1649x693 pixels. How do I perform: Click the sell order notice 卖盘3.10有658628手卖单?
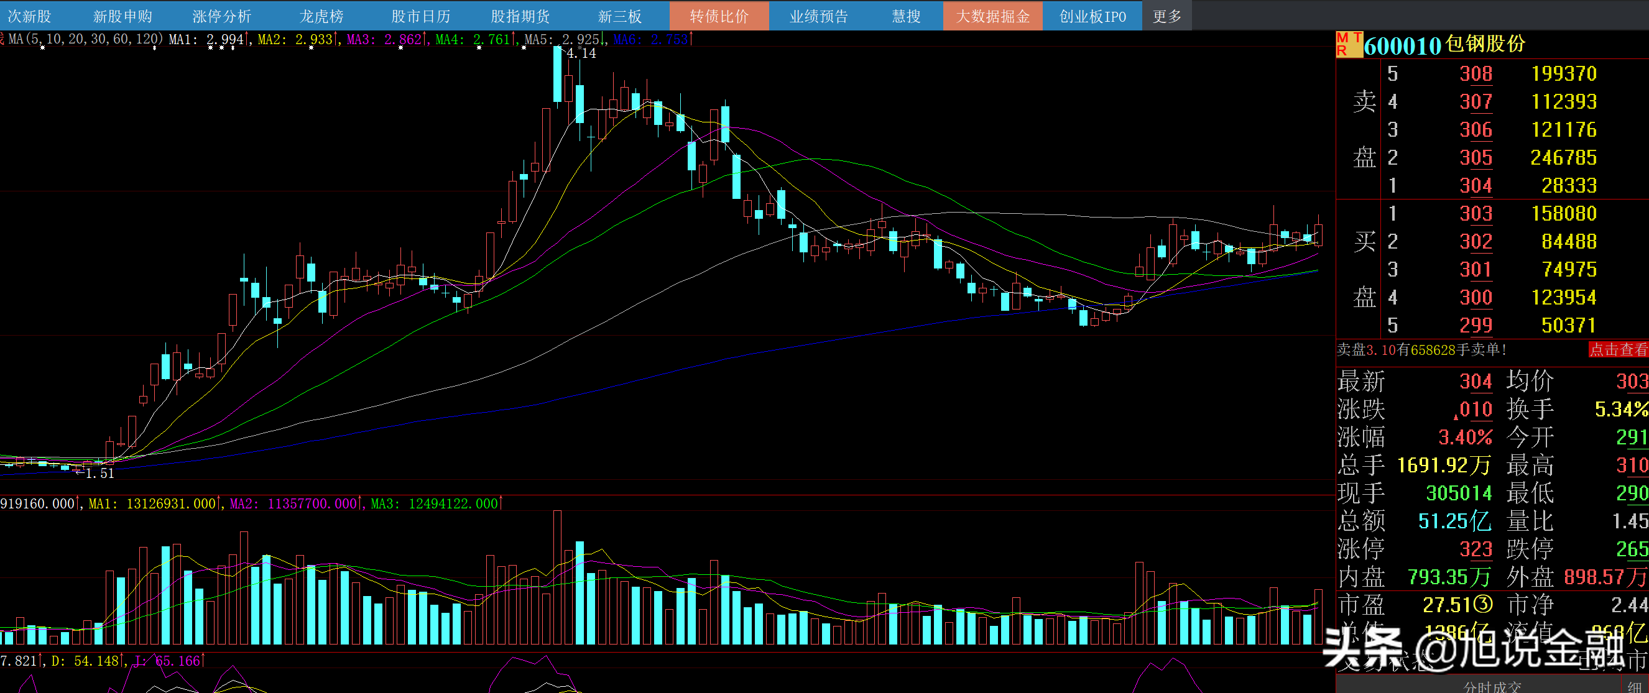[1422, 350]
